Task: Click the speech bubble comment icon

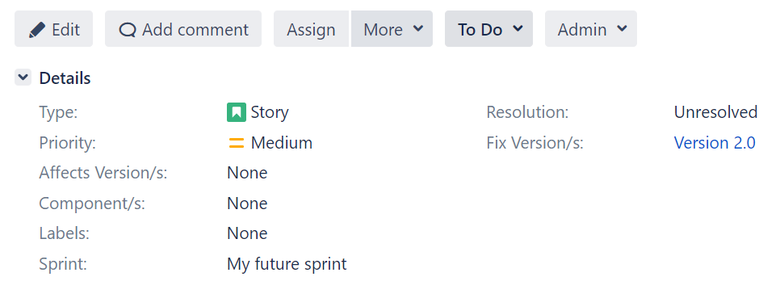Action: click(x=128, y=30)
